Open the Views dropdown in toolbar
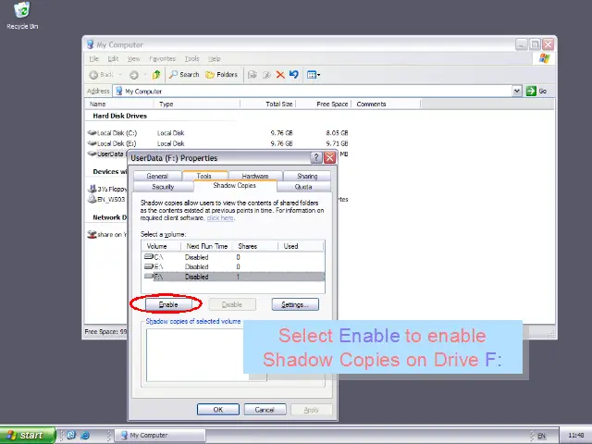 [x=314, y=75]
